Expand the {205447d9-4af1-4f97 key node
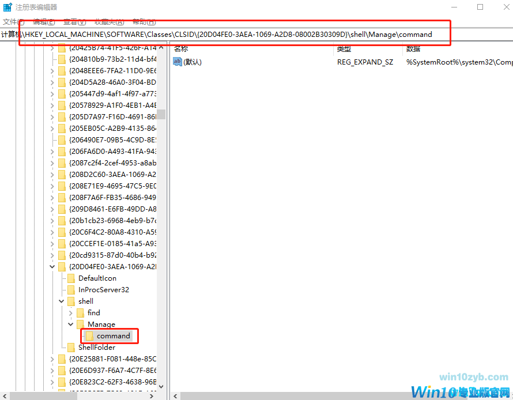Screen dimensions: 513x400 click(52, 94)
